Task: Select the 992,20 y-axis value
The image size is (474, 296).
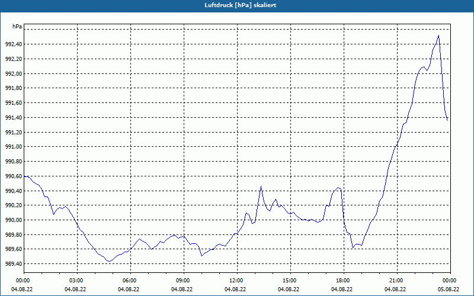Action: coord(13,59)
